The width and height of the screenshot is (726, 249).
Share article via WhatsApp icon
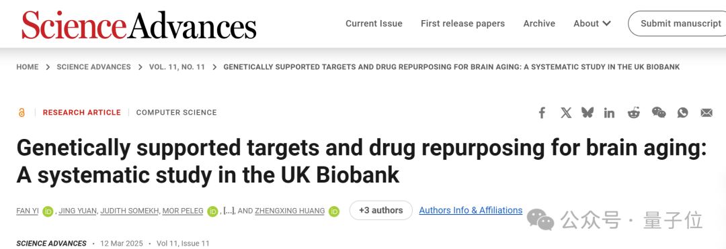[682, 112]
